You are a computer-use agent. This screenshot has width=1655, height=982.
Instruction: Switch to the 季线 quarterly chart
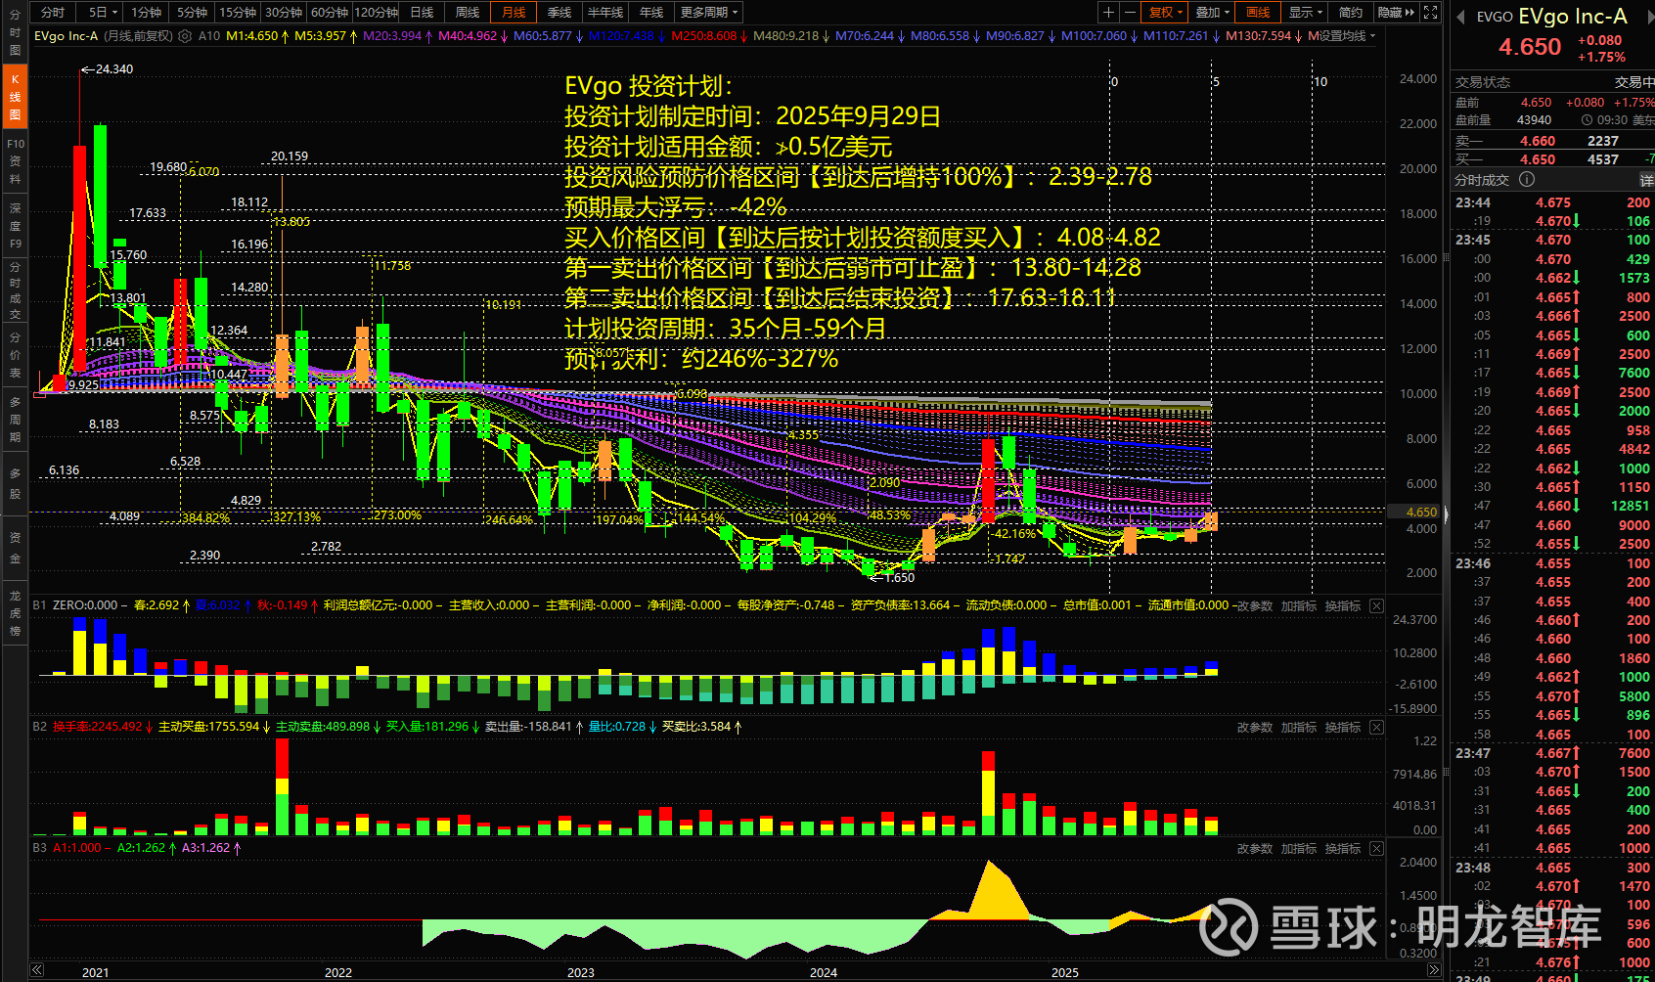[x=559, y=13]
